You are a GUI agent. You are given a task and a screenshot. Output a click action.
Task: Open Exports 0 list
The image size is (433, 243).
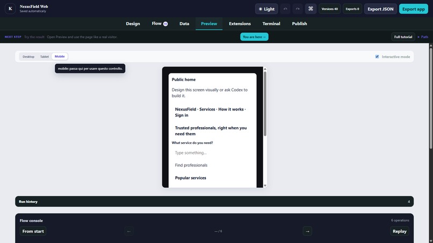(352, 9)
